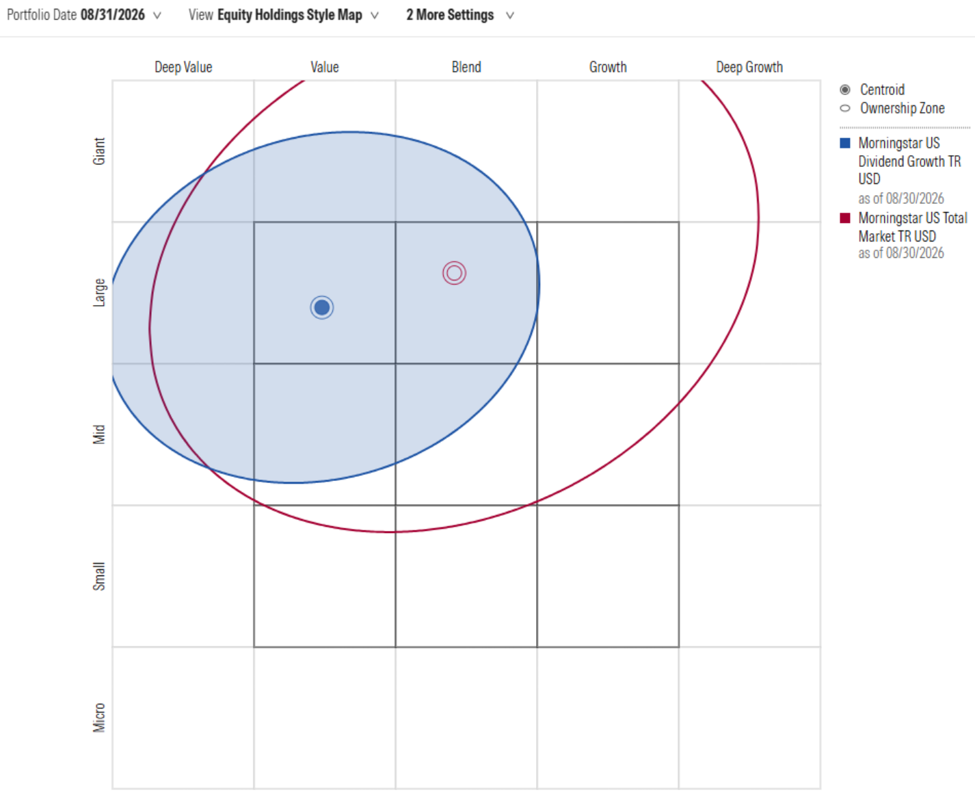Click the red Total Market legend swatch
975x797 pixels.
coord(845,218)
